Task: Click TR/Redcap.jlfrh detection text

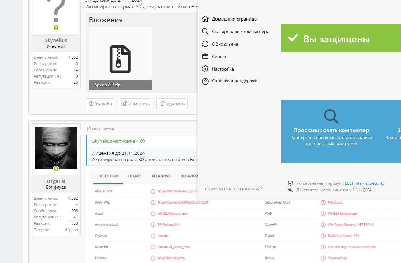Action: click(x=169, y=225)
